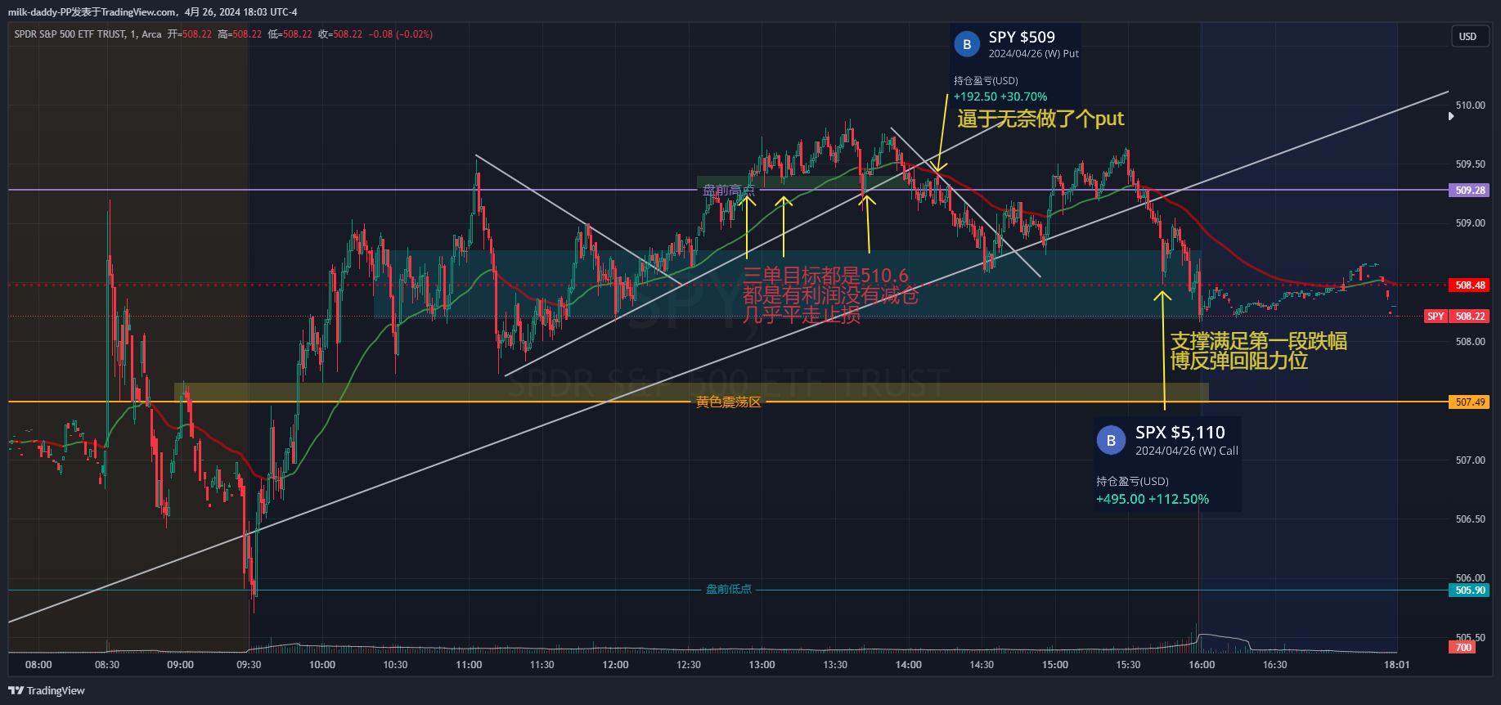Click the B icon next to SPX $5,110
The image size is (1501, 705).
coord(1111,440)
